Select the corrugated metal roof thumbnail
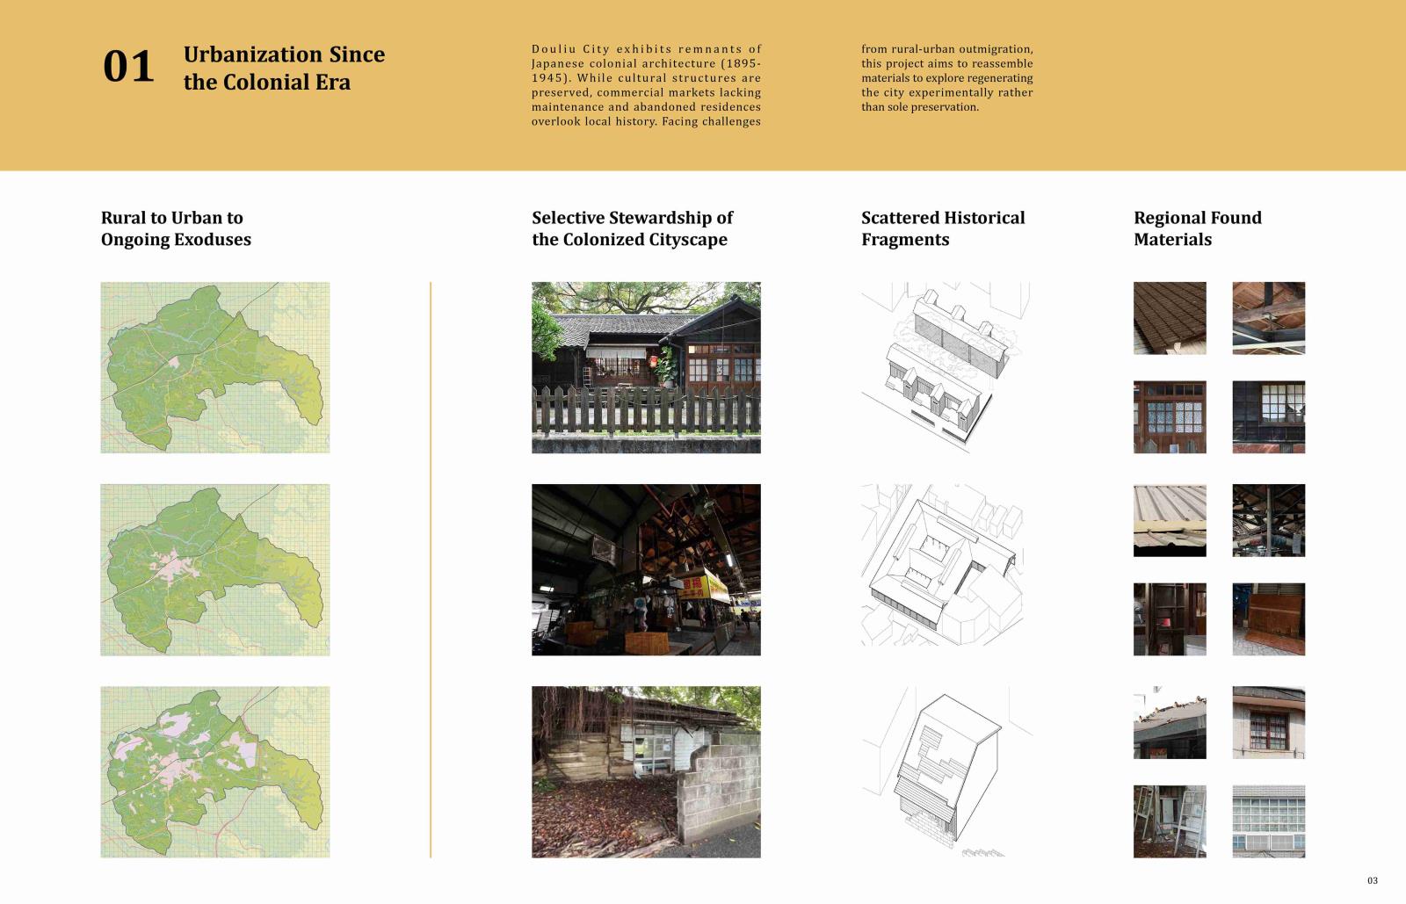The image size is (1406, 904). tap(1170, 520)
